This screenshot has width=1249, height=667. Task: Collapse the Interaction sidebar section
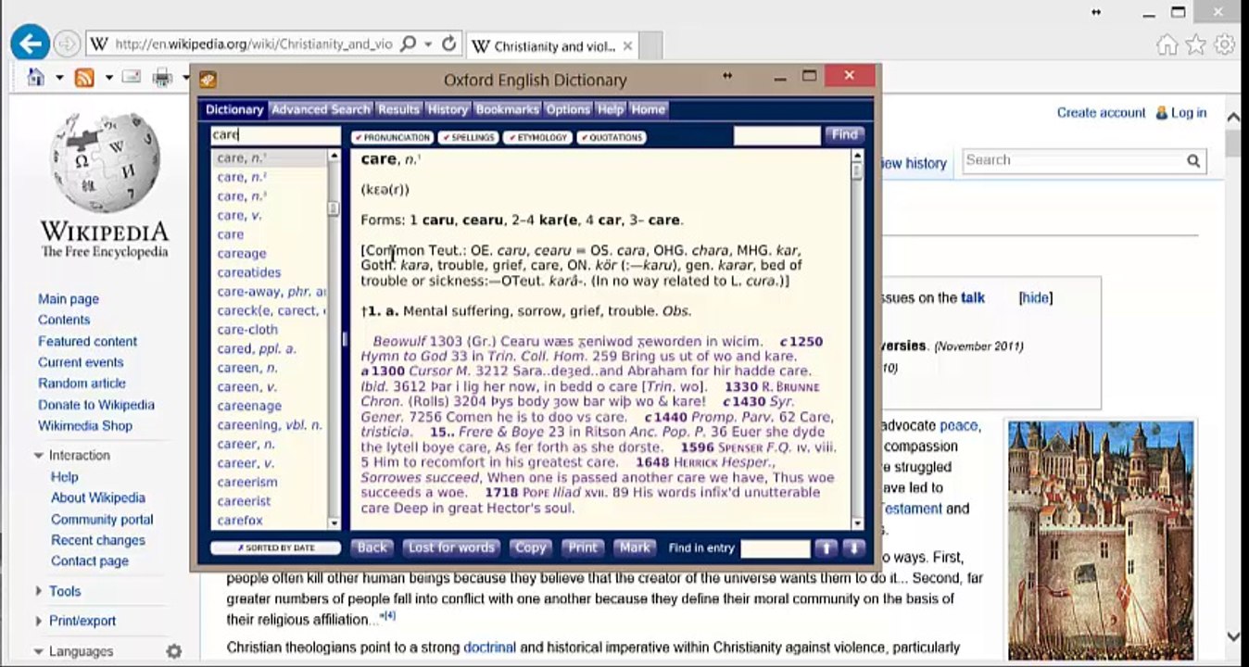click(x=39, y=456)
